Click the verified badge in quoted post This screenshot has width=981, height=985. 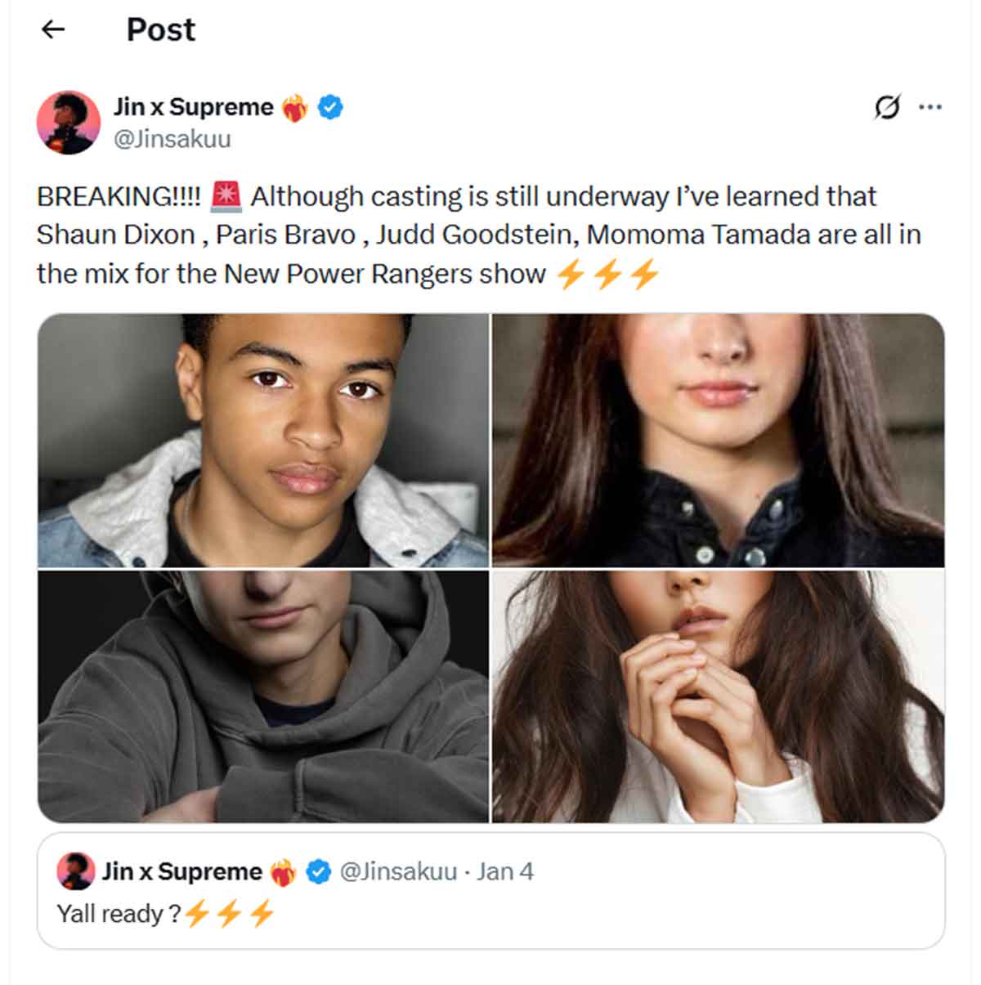coord(318,872)
